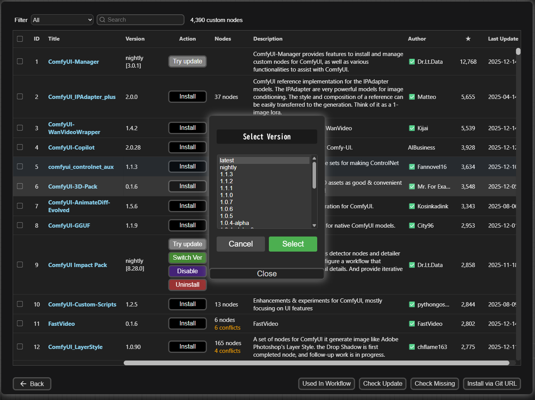
Task: Click green verified badge beside Dr.Lt.Data for ComfyUI-Manager
Action: (x=412, y=62)
